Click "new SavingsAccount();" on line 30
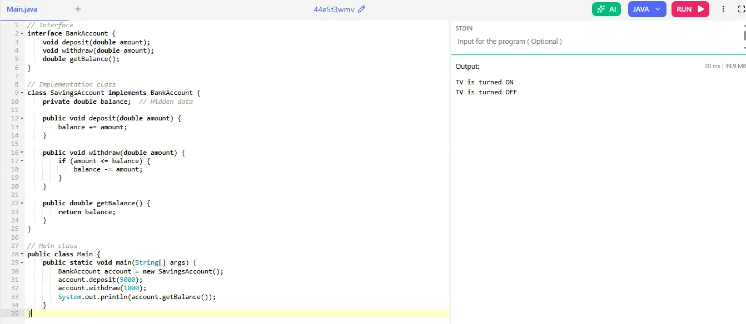The image size is (746, 324). pyautogui.click(x=183, y=271)
